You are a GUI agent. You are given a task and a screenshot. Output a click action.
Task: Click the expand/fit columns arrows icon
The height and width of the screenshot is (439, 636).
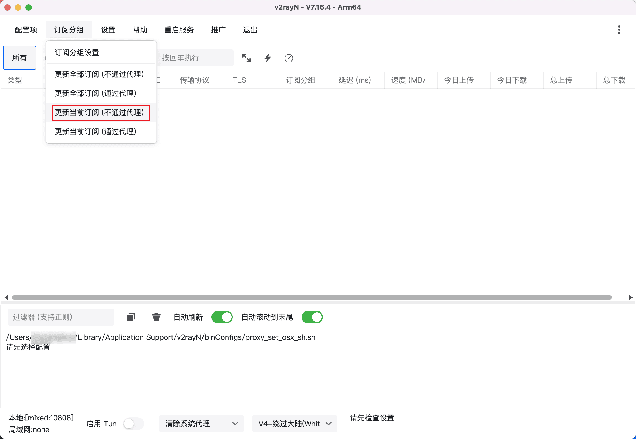coord(246,58)
